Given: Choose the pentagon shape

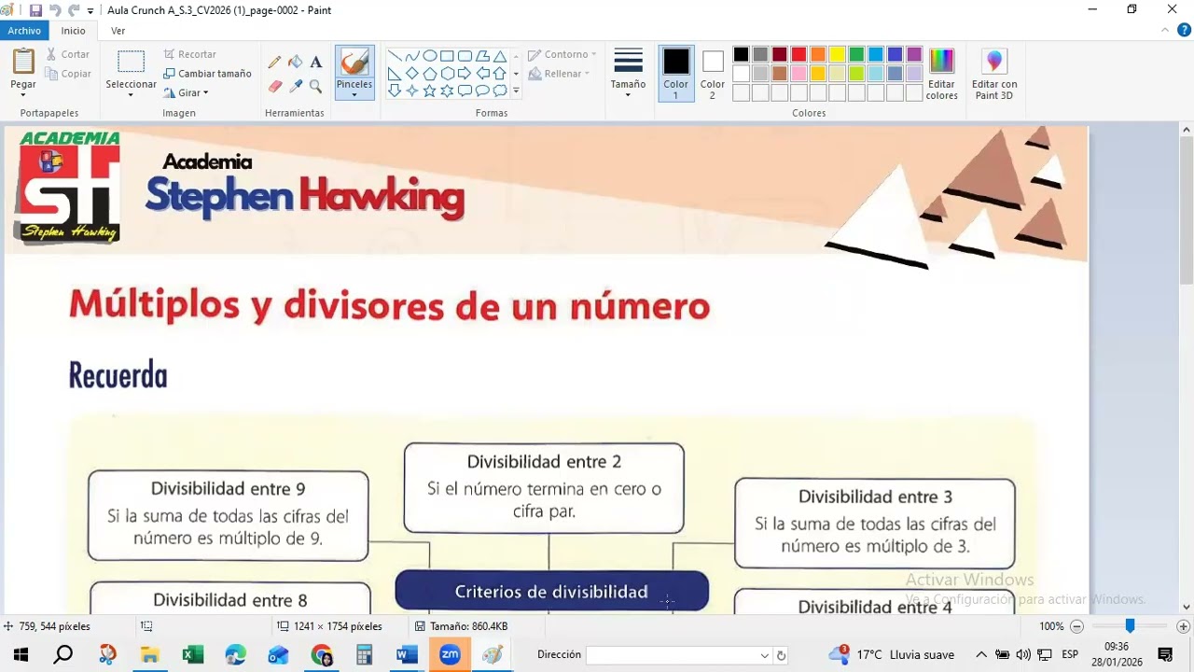Looking at the screenshot, I should 430,74.
